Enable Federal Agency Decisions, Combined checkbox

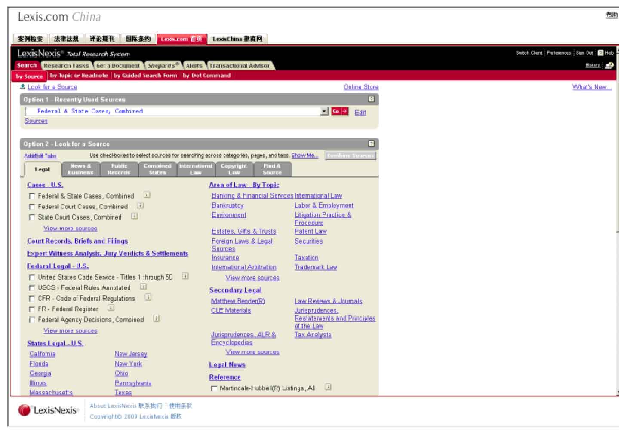pyautogui.click(x=32, y=320)
